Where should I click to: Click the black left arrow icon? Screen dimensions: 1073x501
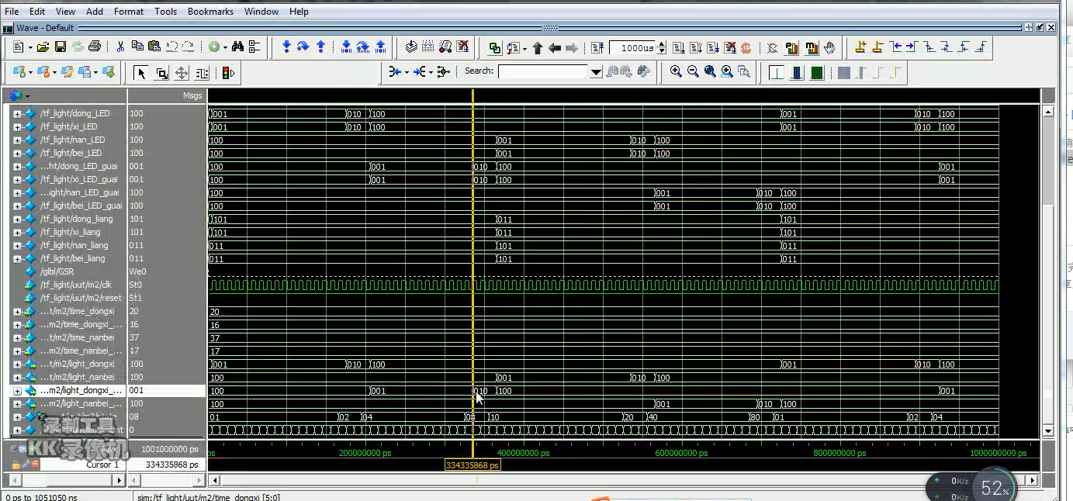point(555,48)
